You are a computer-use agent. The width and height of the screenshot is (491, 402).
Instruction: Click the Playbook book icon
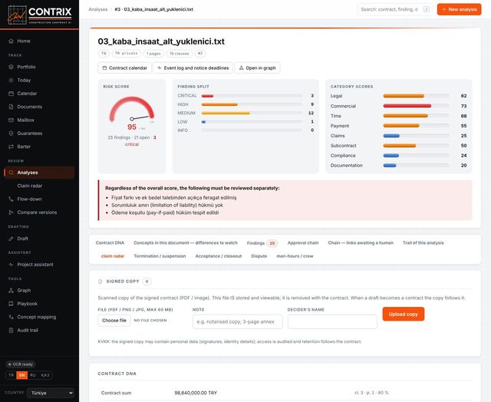tap(11, 304)
